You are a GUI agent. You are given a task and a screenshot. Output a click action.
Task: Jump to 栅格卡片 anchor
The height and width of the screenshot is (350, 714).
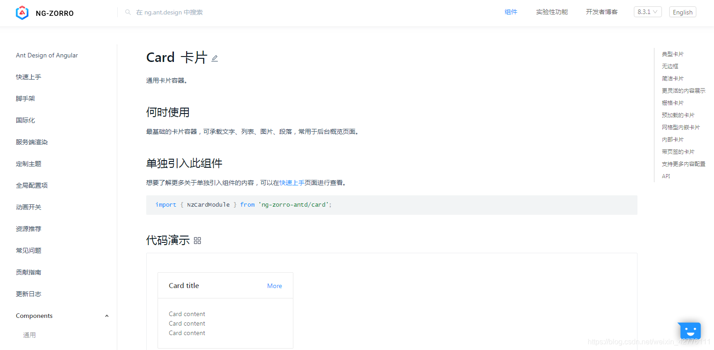[x=673, y=103]
